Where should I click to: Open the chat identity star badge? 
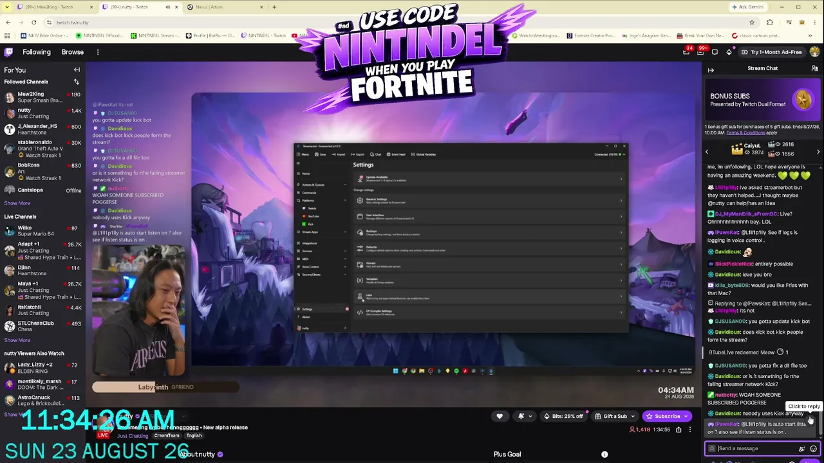coord(711,448)
